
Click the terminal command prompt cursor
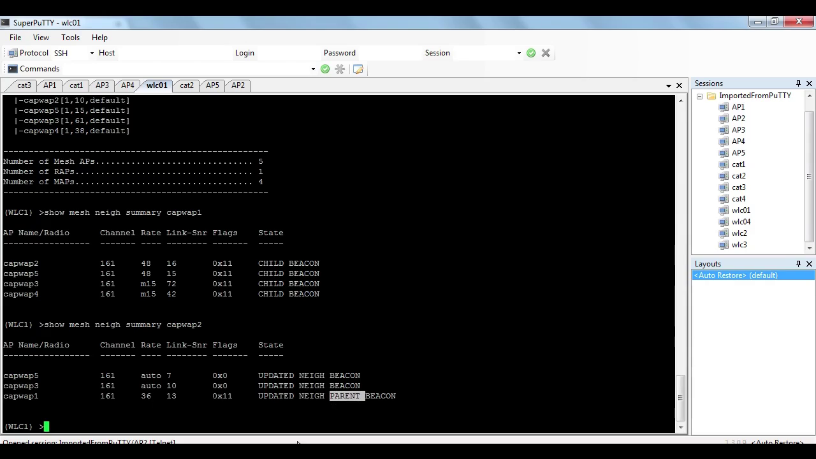(x=47, y=426)
